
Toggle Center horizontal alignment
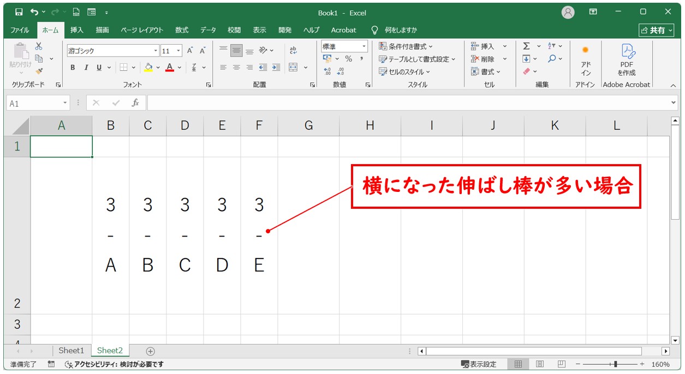(x=236, y=68)
